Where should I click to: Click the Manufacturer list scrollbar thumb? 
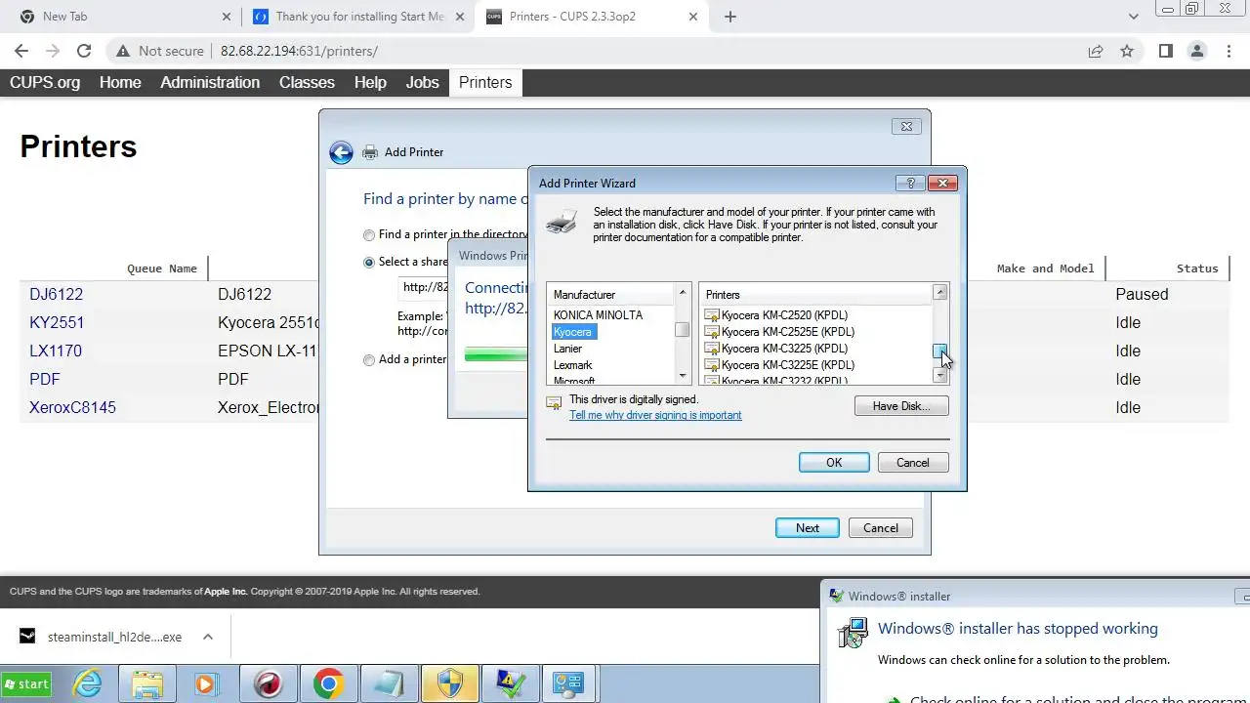pyautogui.click(x=682, y=331)
